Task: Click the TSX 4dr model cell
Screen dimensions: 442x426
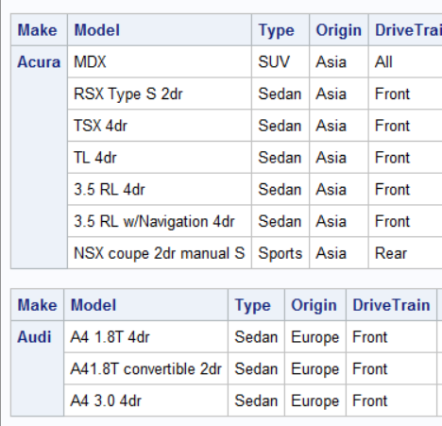Action: [160, 126]
